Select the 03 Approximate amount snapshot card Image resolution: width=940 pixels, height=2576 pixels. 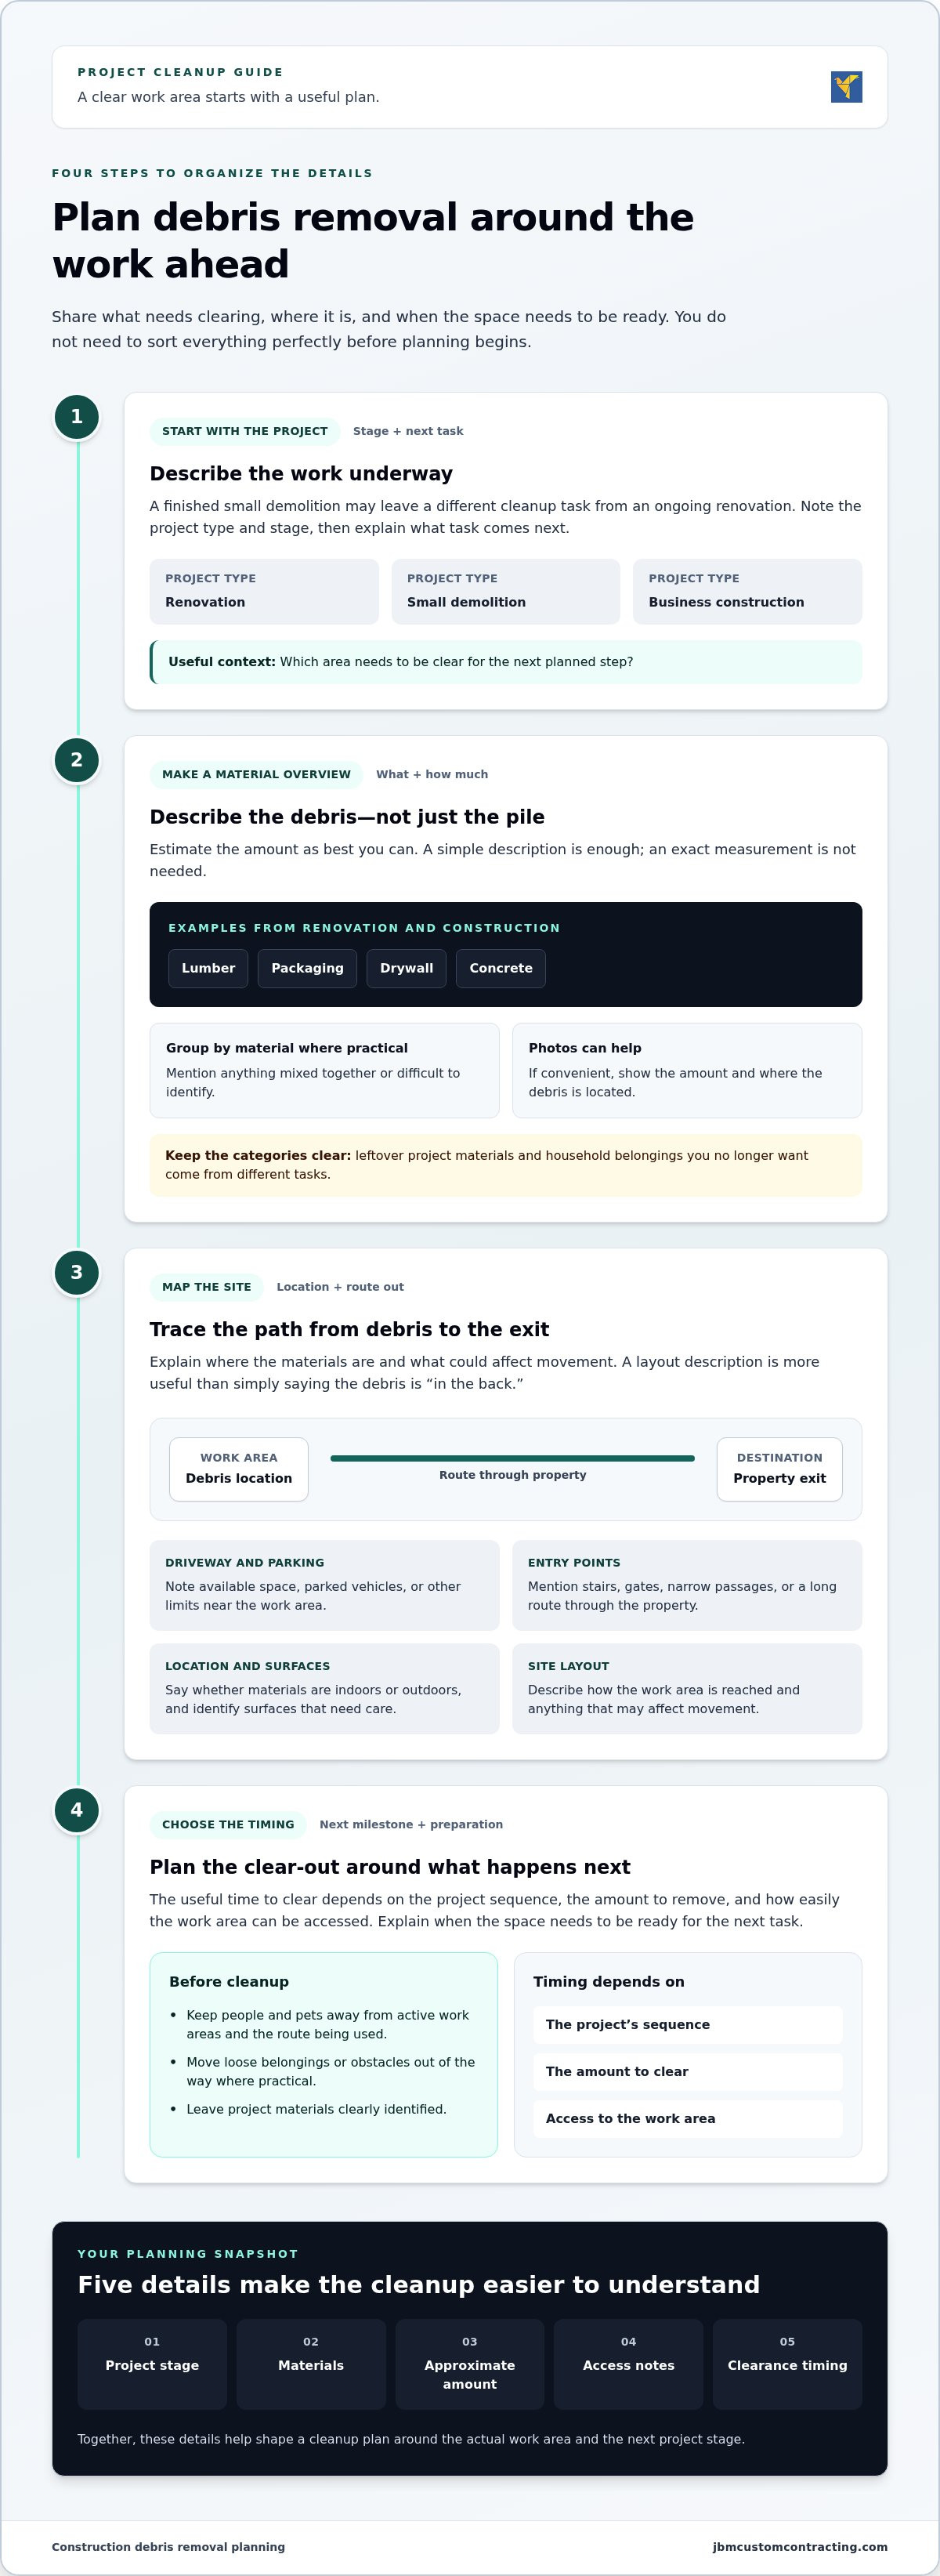point(470,2364)
